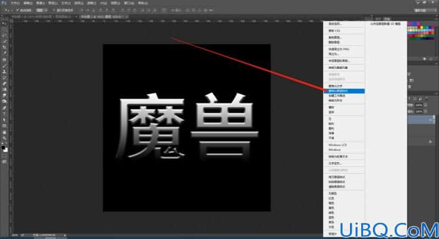Toggle the Show Transform Controls checkbox

coord(54,11)
